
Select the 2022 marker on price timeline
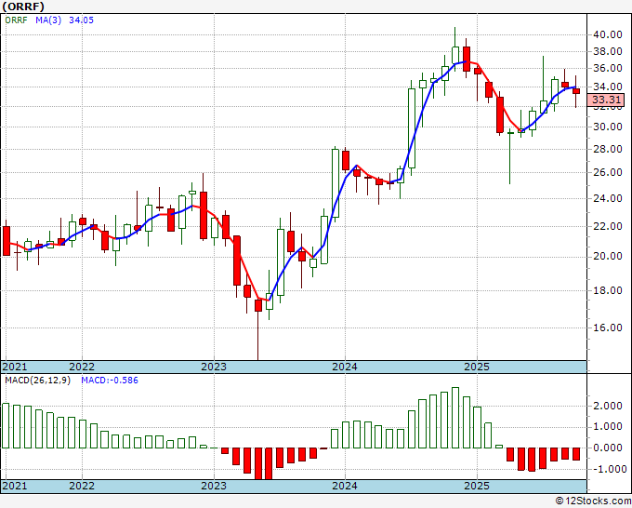pyautogui.click(x=82, y=367)
